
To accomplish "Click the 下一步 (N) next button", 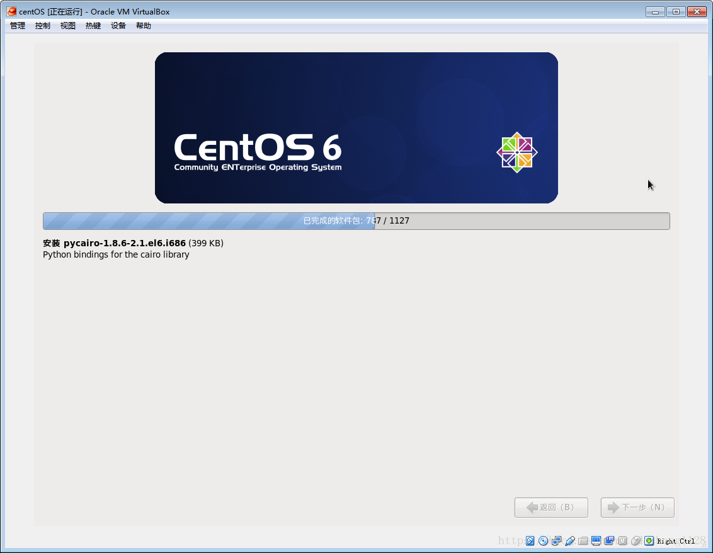I will [637, 508].
